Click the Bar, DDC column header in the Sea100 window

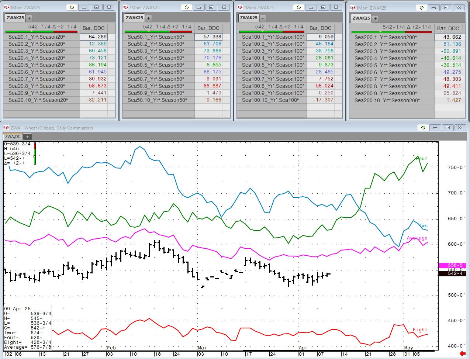coord(321,28)
